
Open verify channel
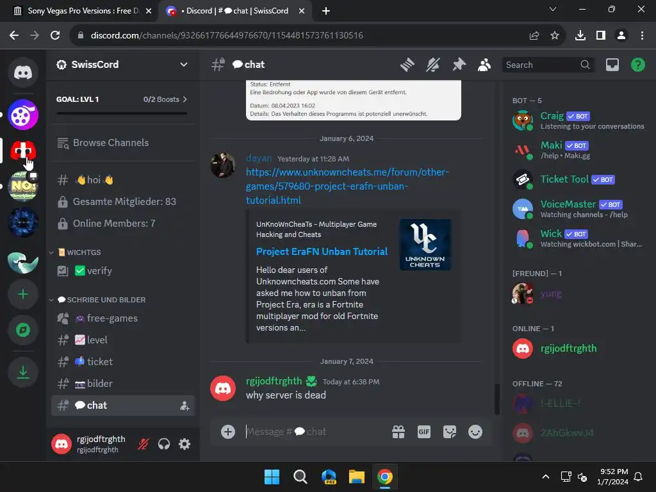122,271
